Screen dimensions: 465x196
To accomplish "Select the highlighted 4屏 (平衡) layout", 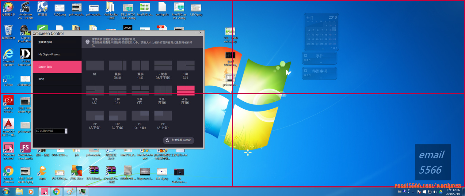I will (186, 91).
